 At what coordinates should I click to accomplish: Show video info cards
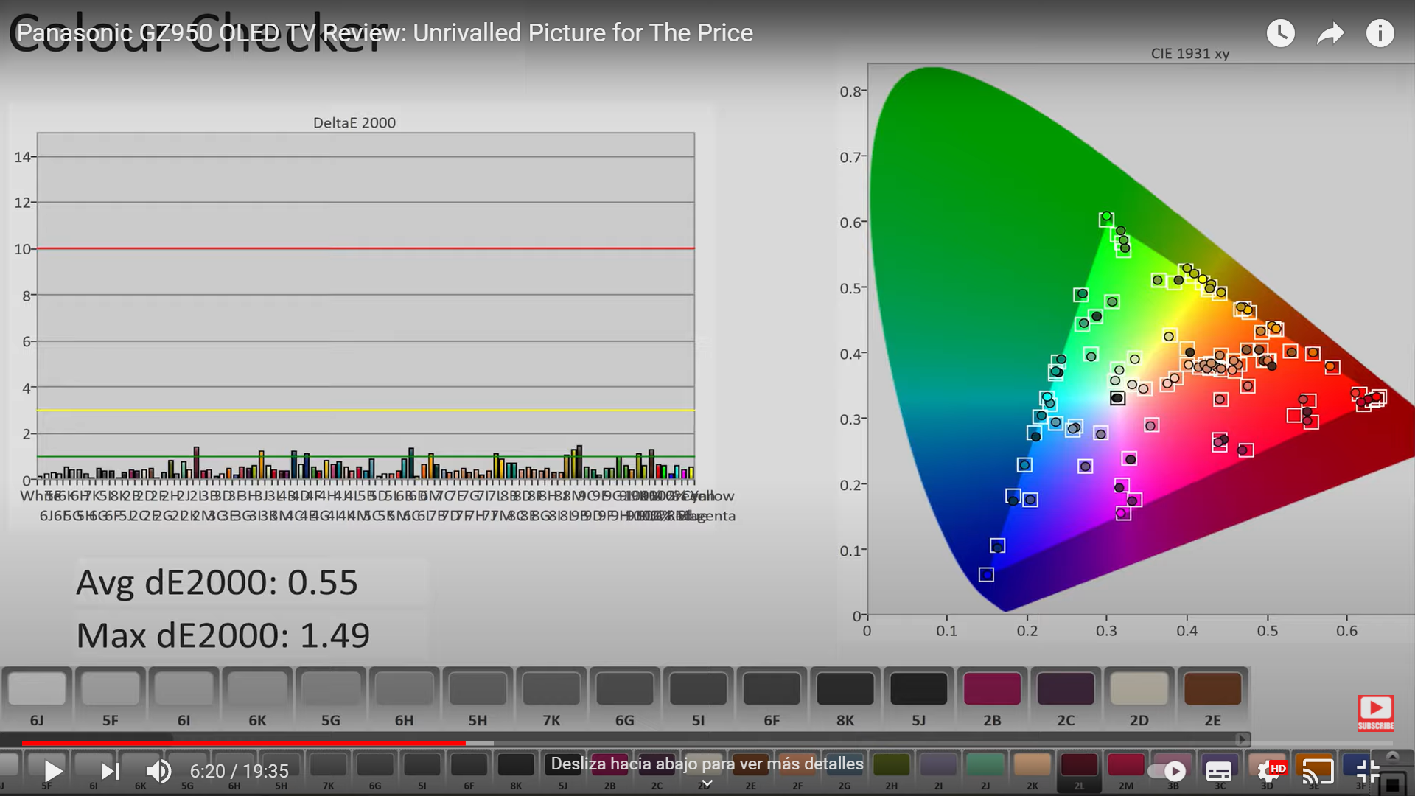point(1380,33)
